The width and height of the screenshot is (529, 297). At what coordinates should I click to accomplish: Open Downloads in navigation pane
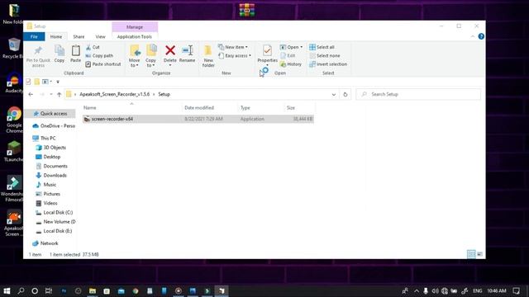(51, 176)
